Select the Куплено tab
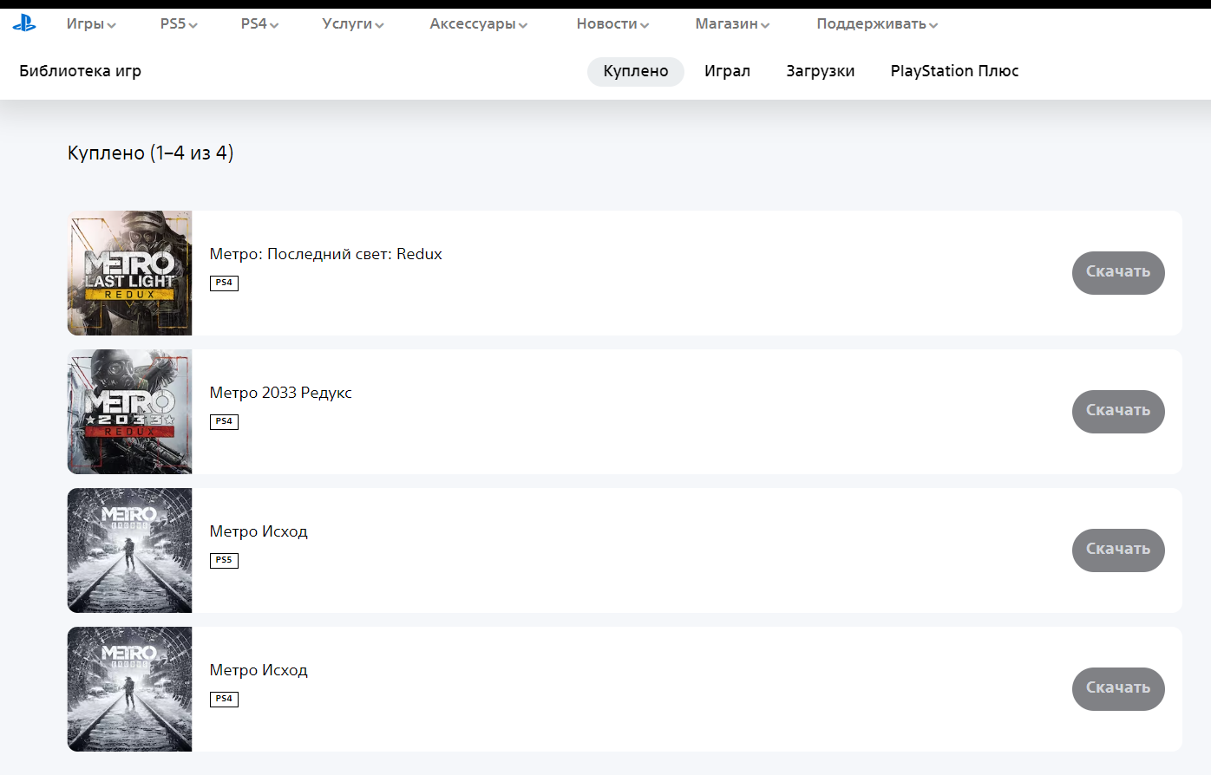Screen dimensions: 1211x775 [x=636, y=71]
